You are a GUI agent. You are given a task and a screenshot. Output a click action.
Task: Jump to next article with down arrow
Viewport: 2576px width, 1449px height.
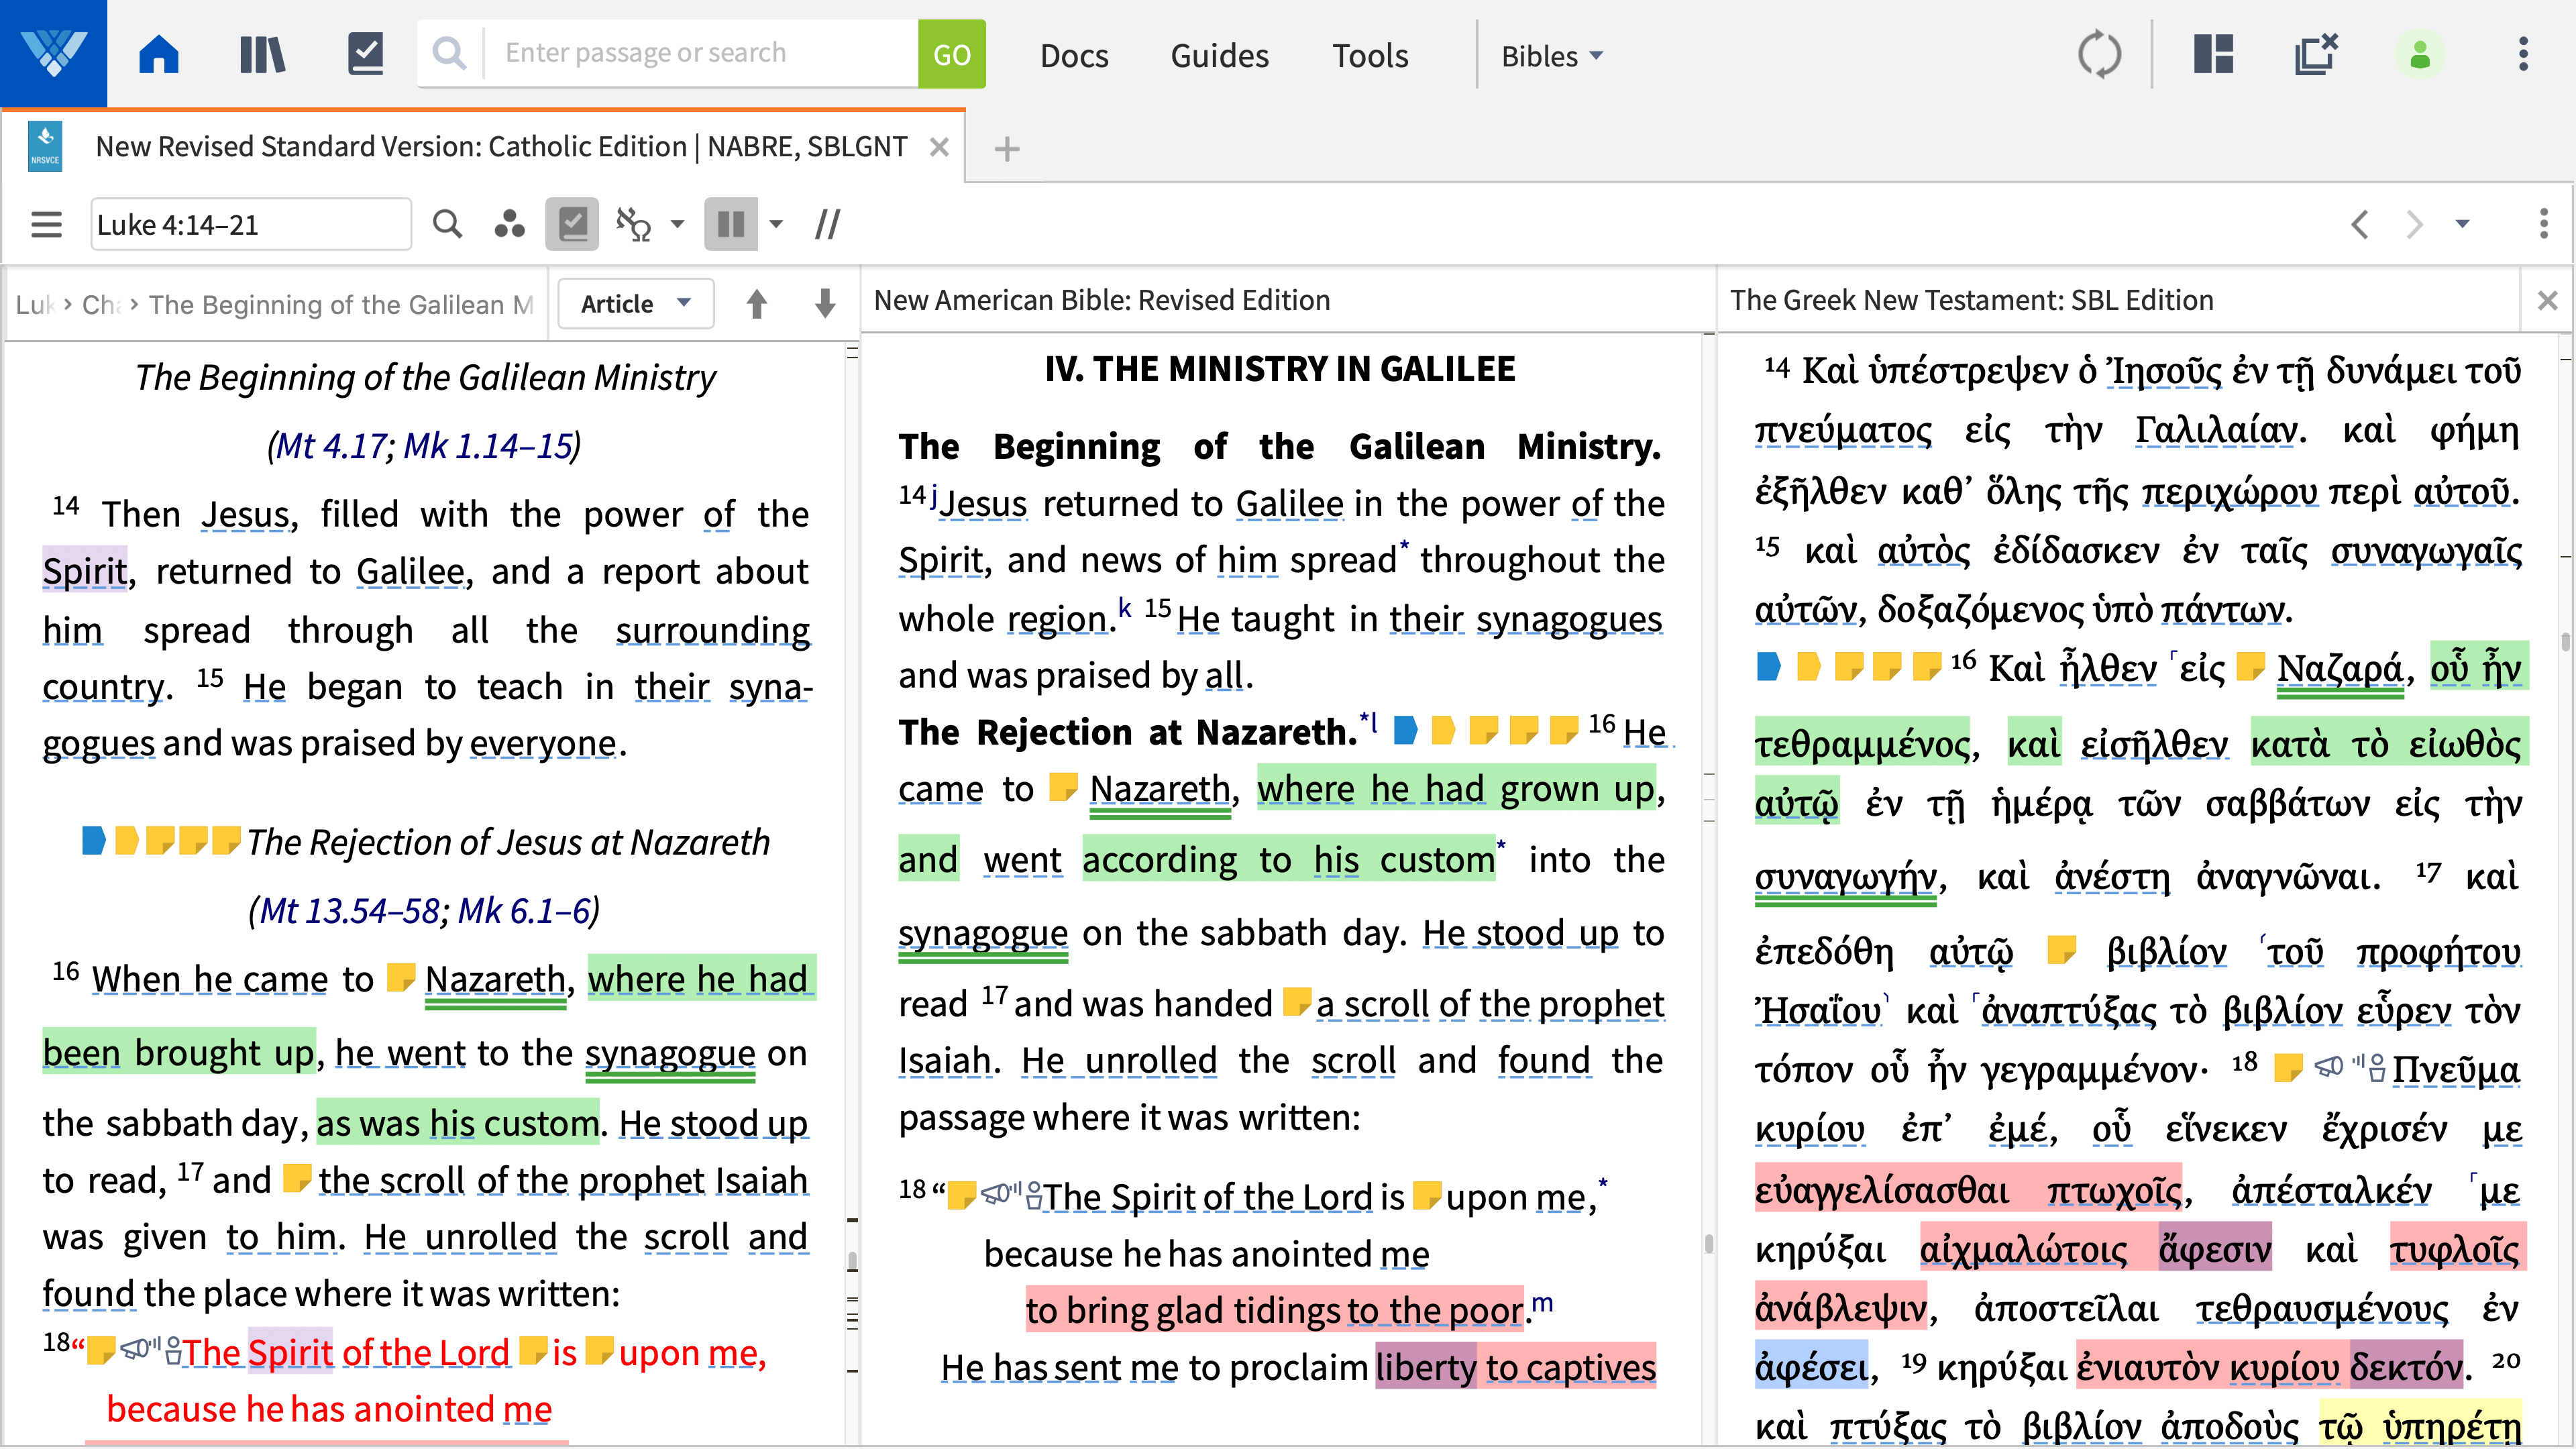coord(825,303)
